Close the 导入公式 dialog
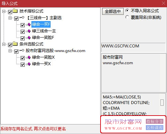This screenshot has width=167, height=134. click(163, 3)
